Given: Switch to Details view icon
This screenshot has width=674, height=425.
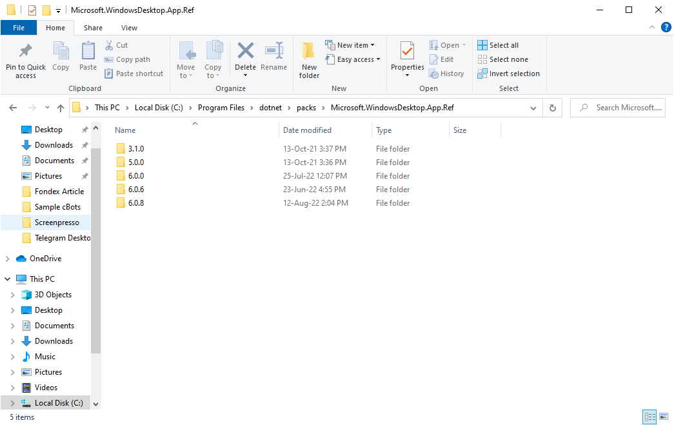Looking at the screenshot, I should click(649, 417).
